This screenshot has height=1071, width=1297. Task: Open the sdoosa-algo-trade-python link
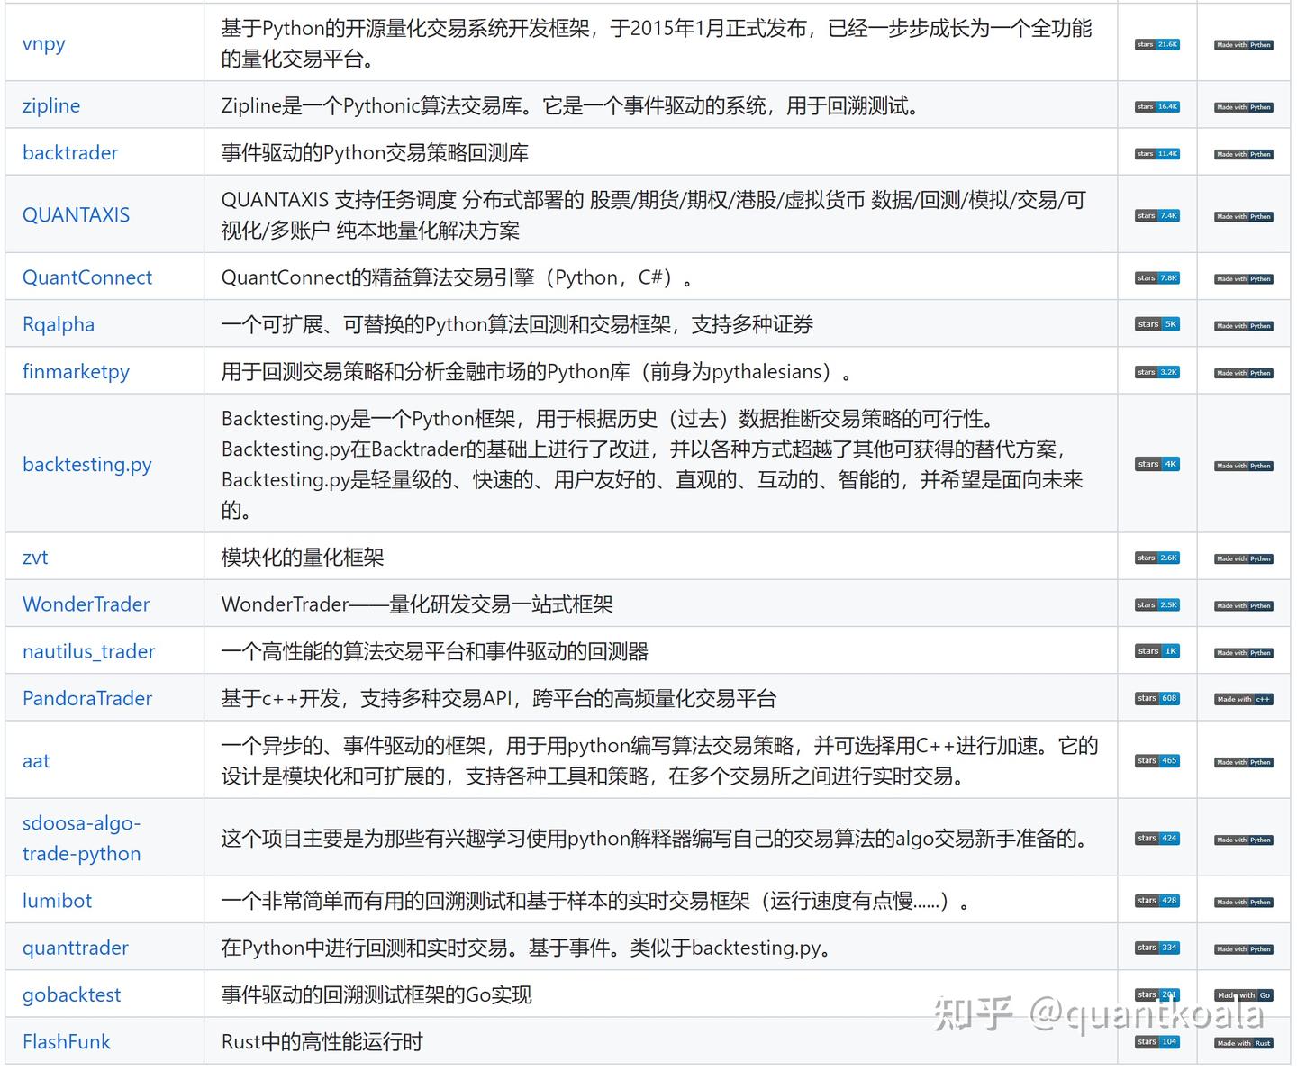[x=82, y=838]
